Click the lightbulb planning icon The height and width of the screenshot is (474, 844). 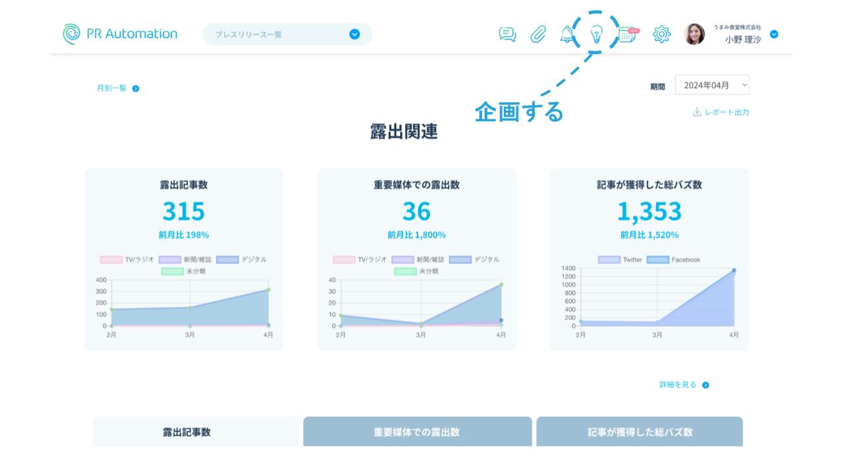pyautogui.click(x=596, y=34)
